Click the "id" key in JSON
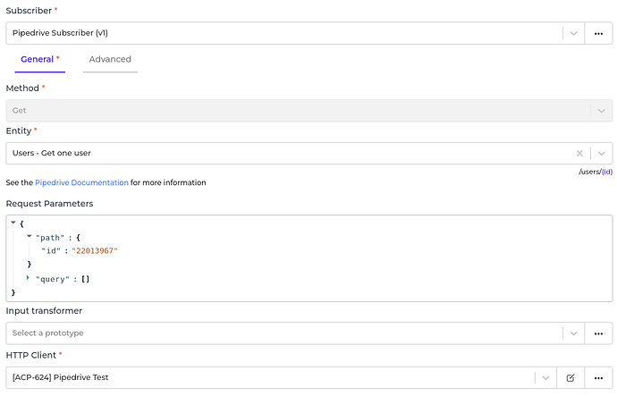Viewport: 617px width, 396px height. click(x=51, y=251)
